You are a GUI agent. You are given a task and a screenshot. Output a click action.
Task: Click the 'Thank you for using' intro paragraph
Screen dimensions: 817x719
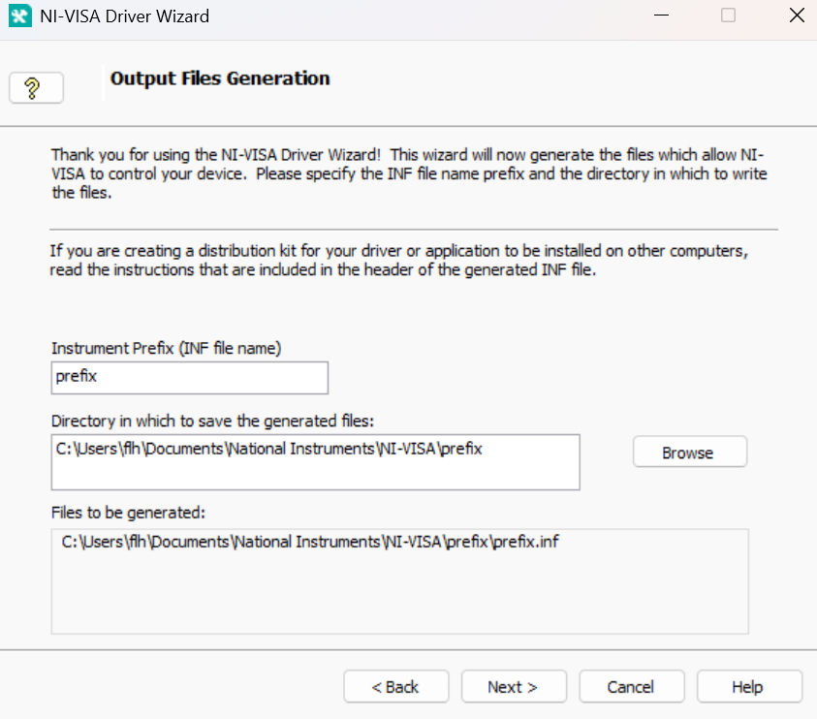click(x=409, y=173)
